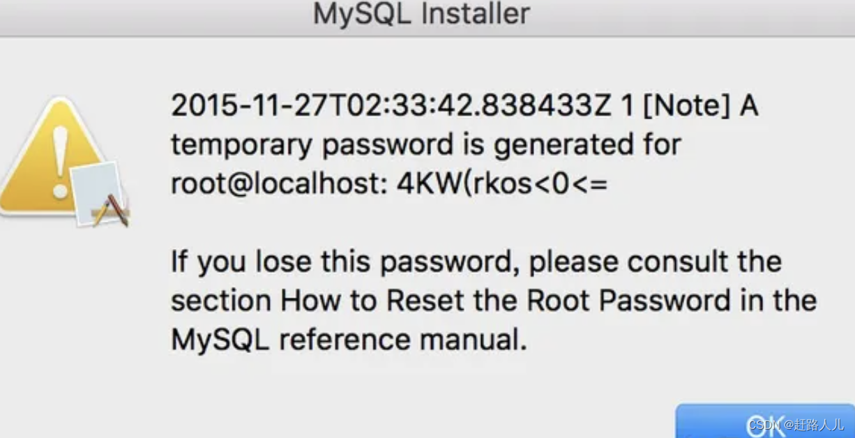The image size is (855, 438).
Task: Click the word section in message
Action: point(222,301)
